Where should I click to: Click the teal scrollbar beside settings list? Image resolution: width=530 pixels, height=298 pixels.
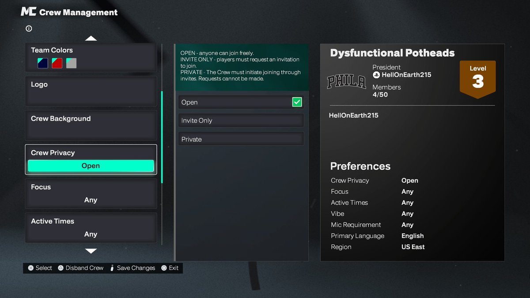tap(162, 137)
